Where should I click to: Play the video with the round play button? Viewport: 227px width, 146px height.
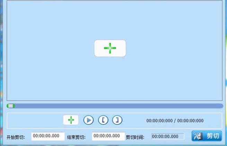pyautogui.click(x=88, y=120)
